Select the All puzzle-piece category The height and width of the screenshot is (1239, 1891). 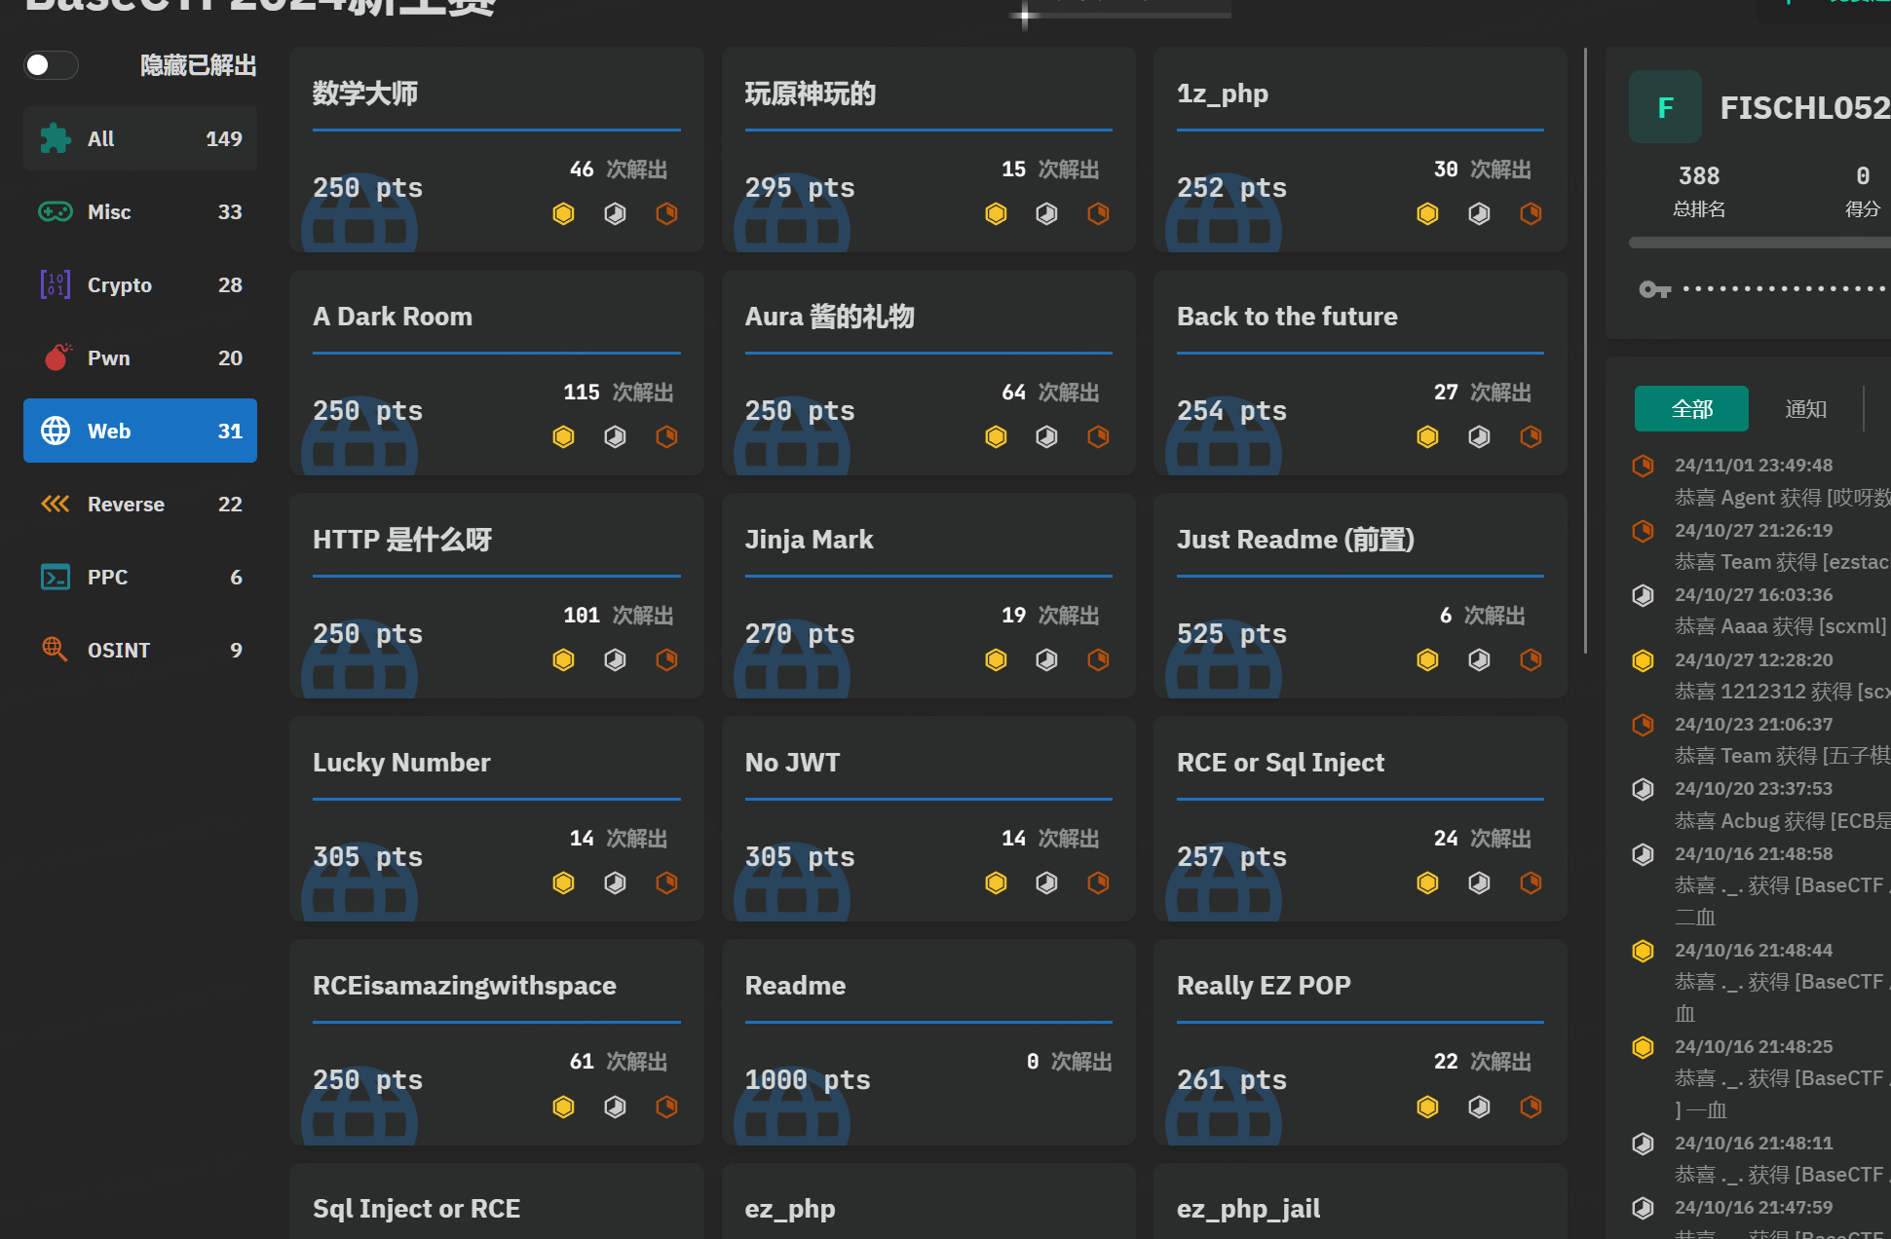click(x=140, y=138)
